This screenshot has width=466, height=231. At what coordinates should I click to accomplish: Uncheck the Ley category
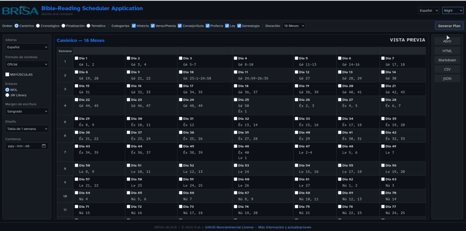[x=227, y=26]
